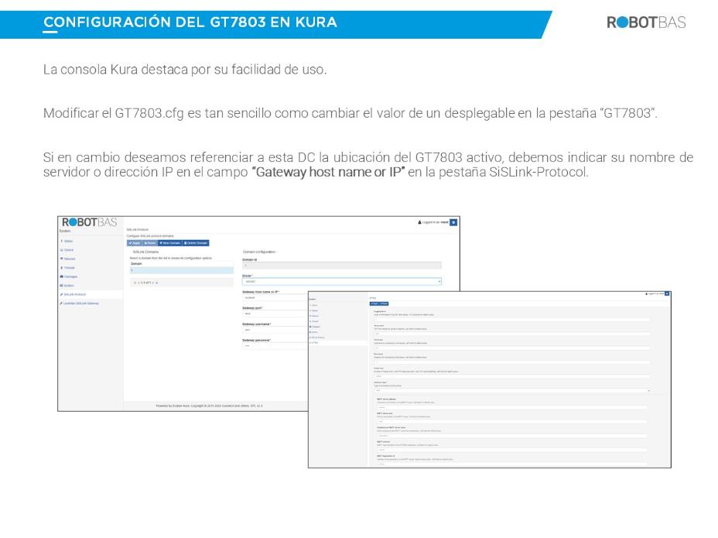This screenshot has height=538, width=718.
Task: Click the Gateway password field
Action: point(275,345)
